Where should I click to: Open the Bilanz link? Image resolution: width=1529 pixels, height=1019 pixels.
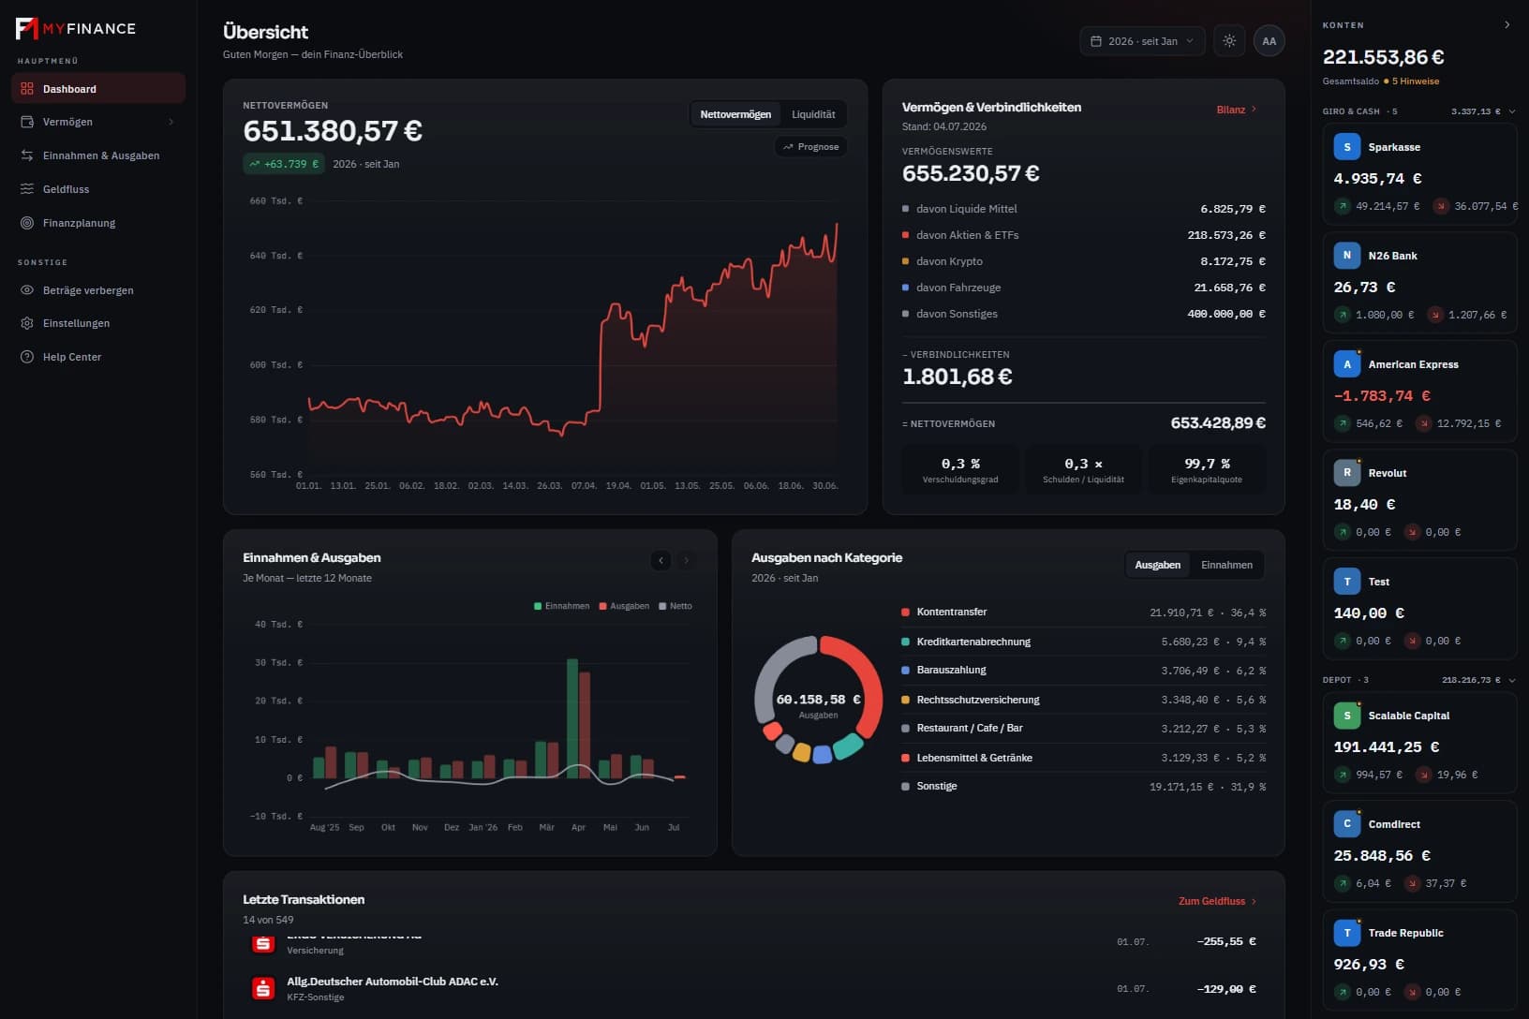point(1237,110)
